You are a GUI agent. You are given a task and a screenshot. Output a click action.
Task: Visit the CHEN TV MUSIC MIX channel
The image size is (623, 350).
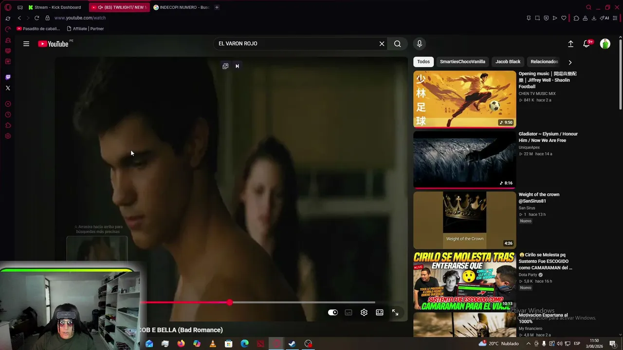coord(537,93)
